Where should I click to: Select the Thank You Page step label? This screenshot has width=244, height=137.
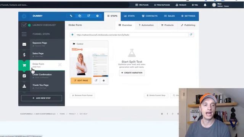point(40,85)
